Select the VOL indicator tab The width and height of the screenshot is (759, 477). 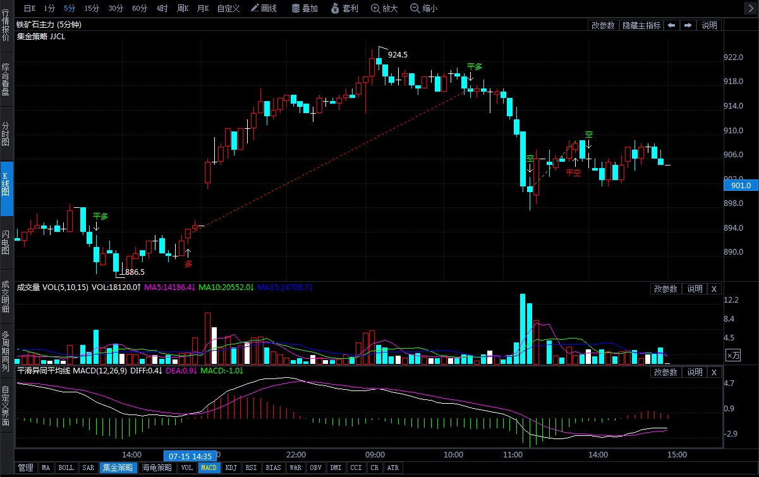187,468
